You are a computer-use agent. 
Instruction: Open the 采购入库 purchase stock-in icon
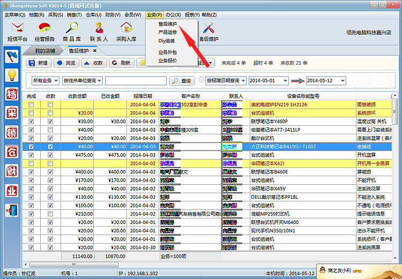(x=126, y=31)
